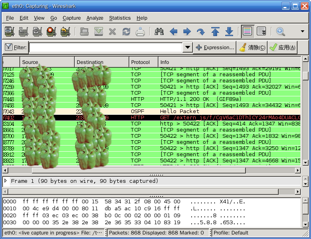
Task: Open the Analyze menu
Action: 95,18
